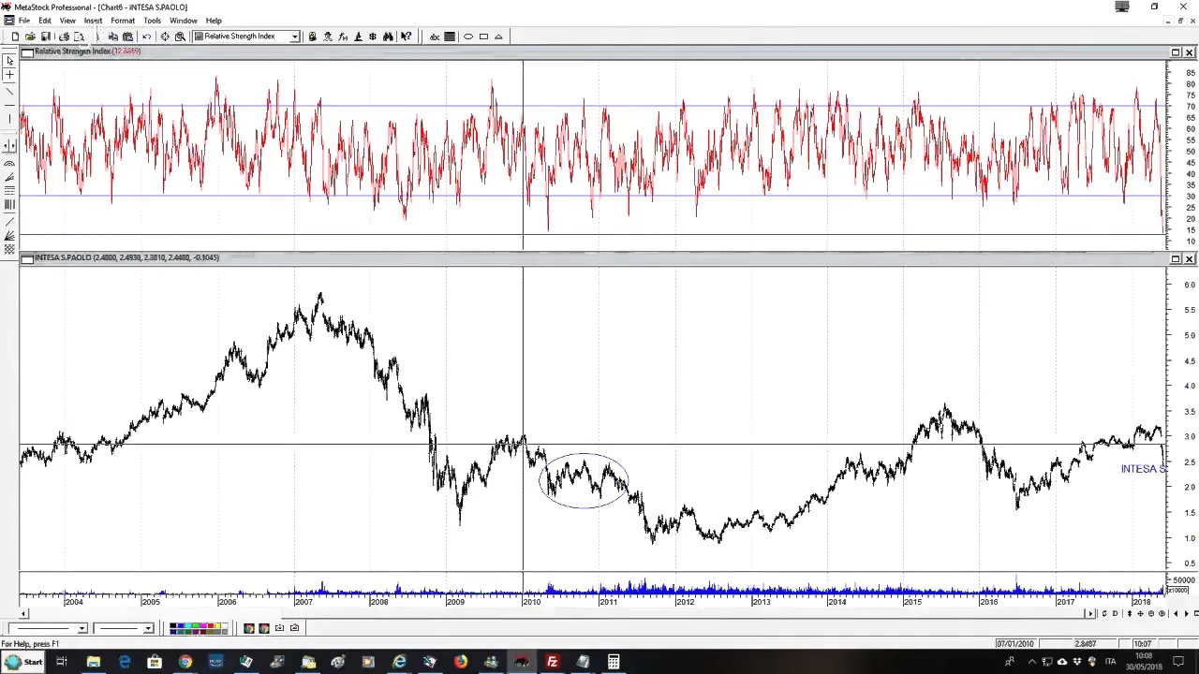Screen dimensions: 1199x674
Task: Open the Format menu
Action: 123,21
